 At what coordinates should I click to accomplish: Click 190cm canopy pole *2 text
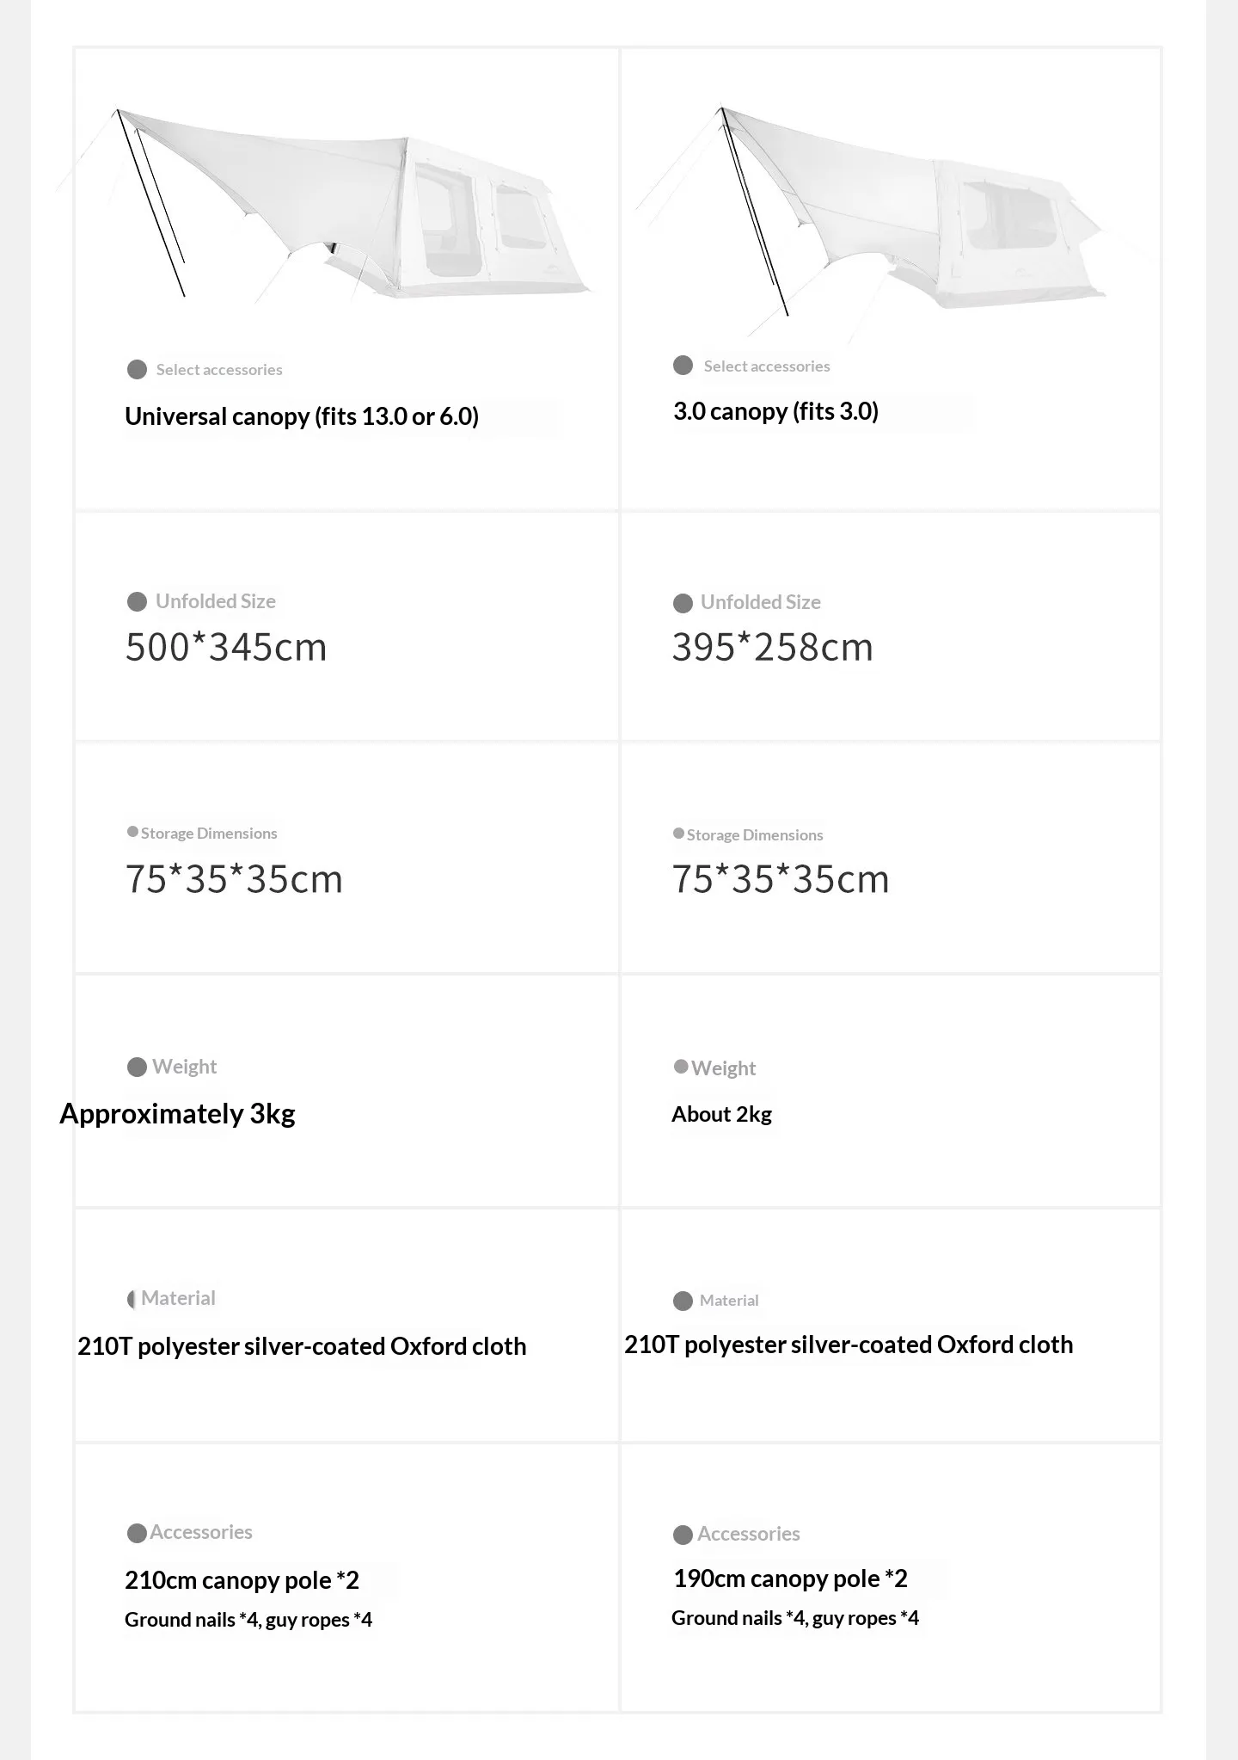[790, 1578]
